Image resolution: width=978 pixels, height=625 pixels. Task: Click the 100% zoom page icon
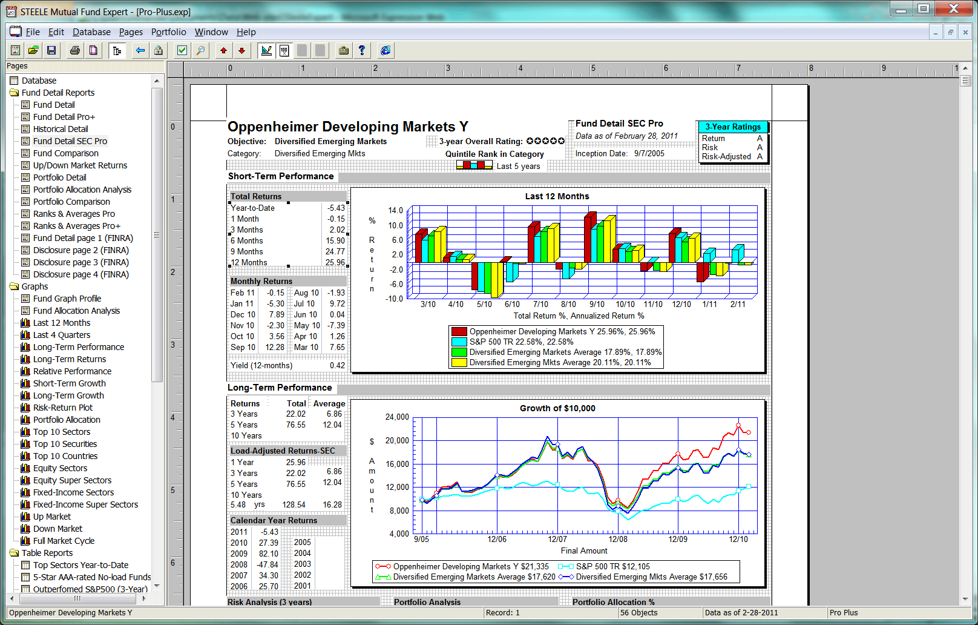(284, 51)
